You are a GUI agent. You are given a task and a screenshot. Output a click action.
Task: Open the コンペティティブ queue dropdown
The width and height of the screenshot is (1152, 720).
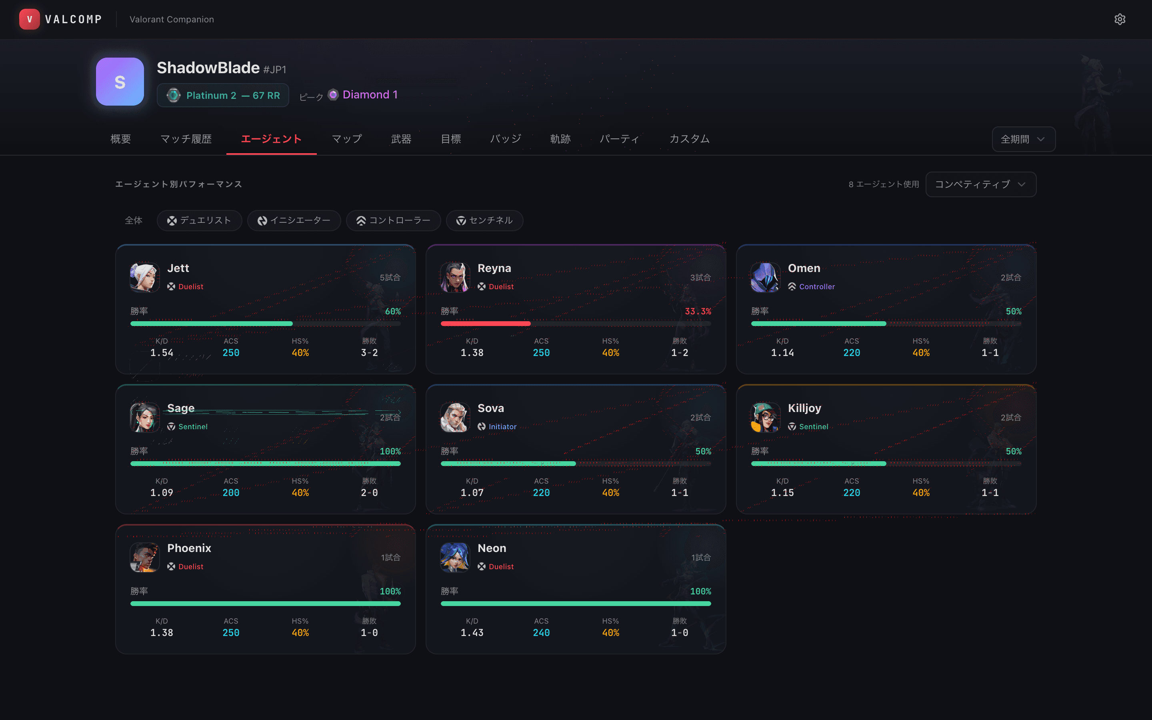(981, 184)
